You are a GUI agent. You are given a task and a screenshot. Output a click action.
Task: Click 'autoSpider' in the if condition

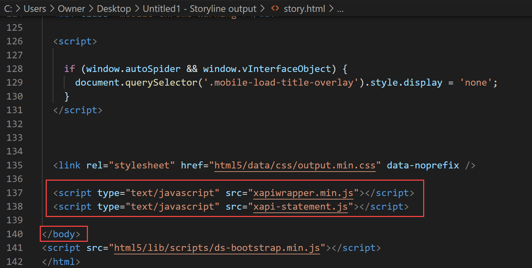point(153,69)
